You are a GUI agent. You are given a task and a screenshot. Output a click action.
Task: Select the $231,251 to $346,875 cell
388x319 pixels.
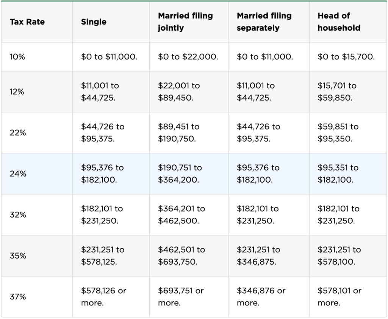click(258, 256)
